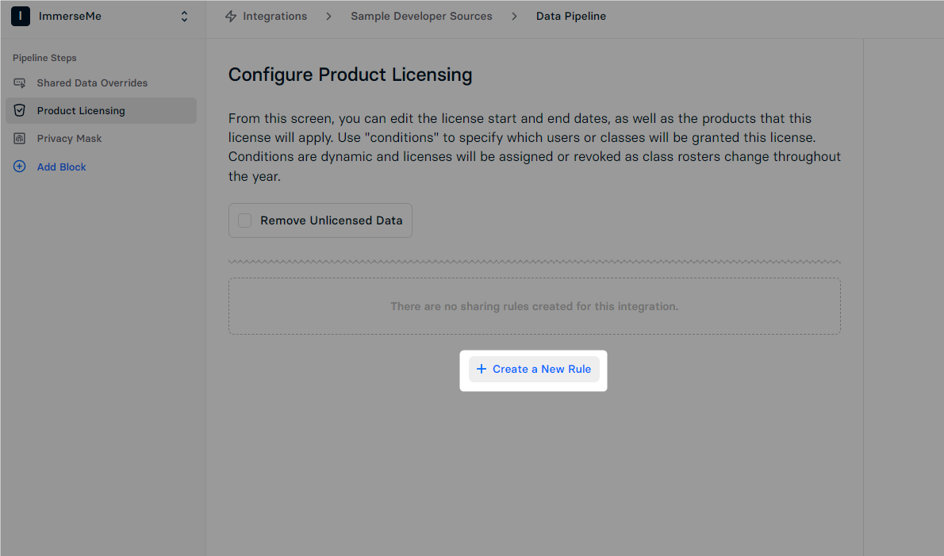Image resolution: width=944 pixels, height=556 pixels.
Task: Click the Shared Data Overrides icon
Action: (x=20, y=83)
